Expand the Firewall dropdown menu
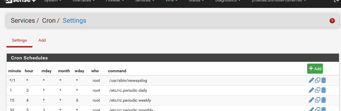Viewport: 341px width, 111px height. tap(115, 1)
